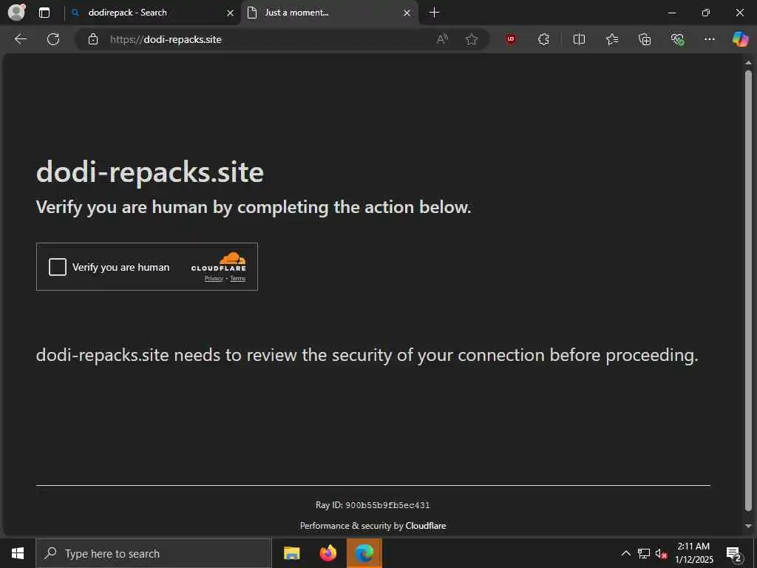Click the dodi-repacks.site heading text
The image size is (757, 568).
pyautogui.click(x=150, y=172)
